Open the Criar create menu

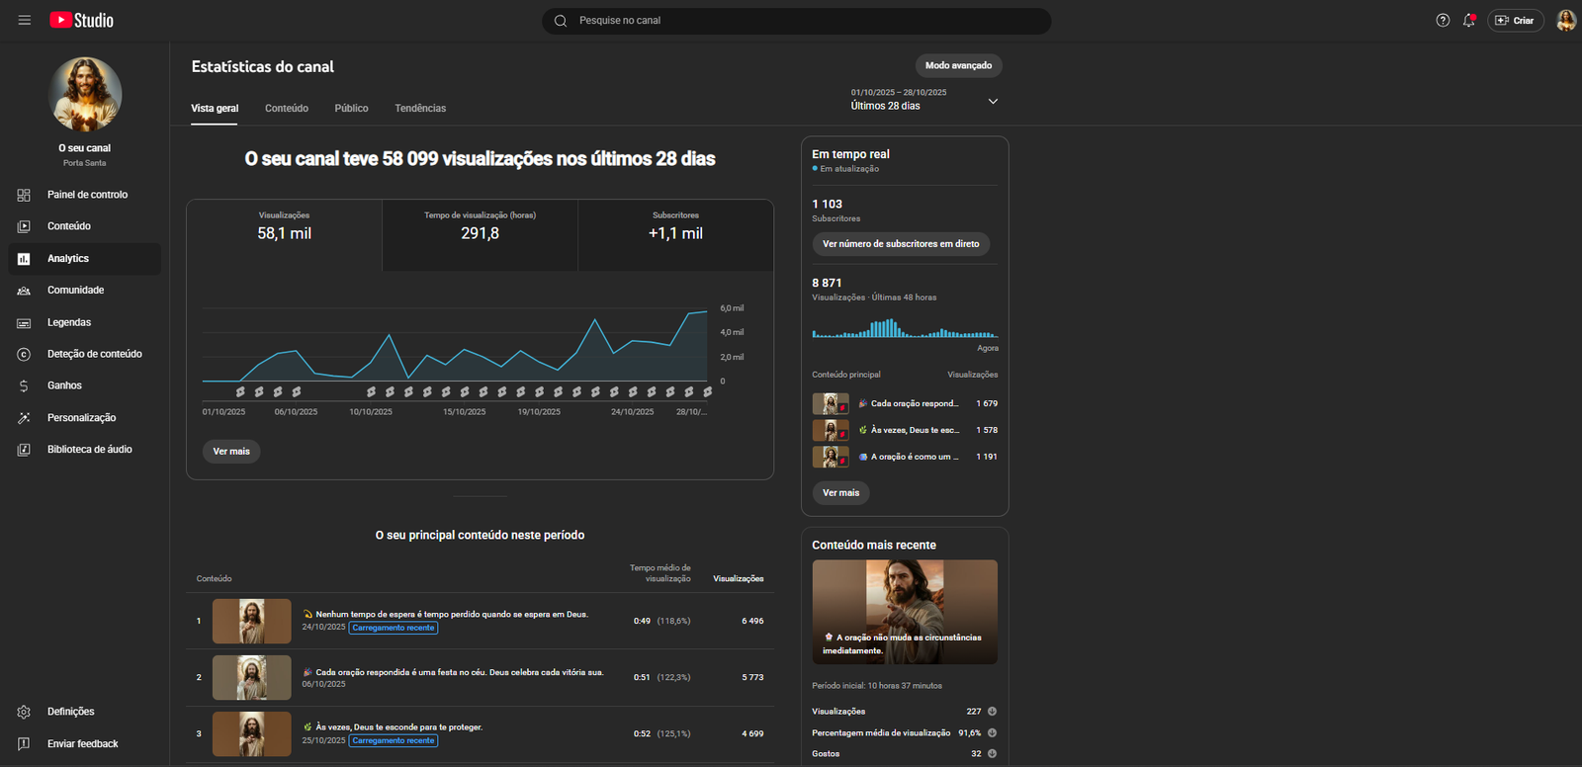1515,20
